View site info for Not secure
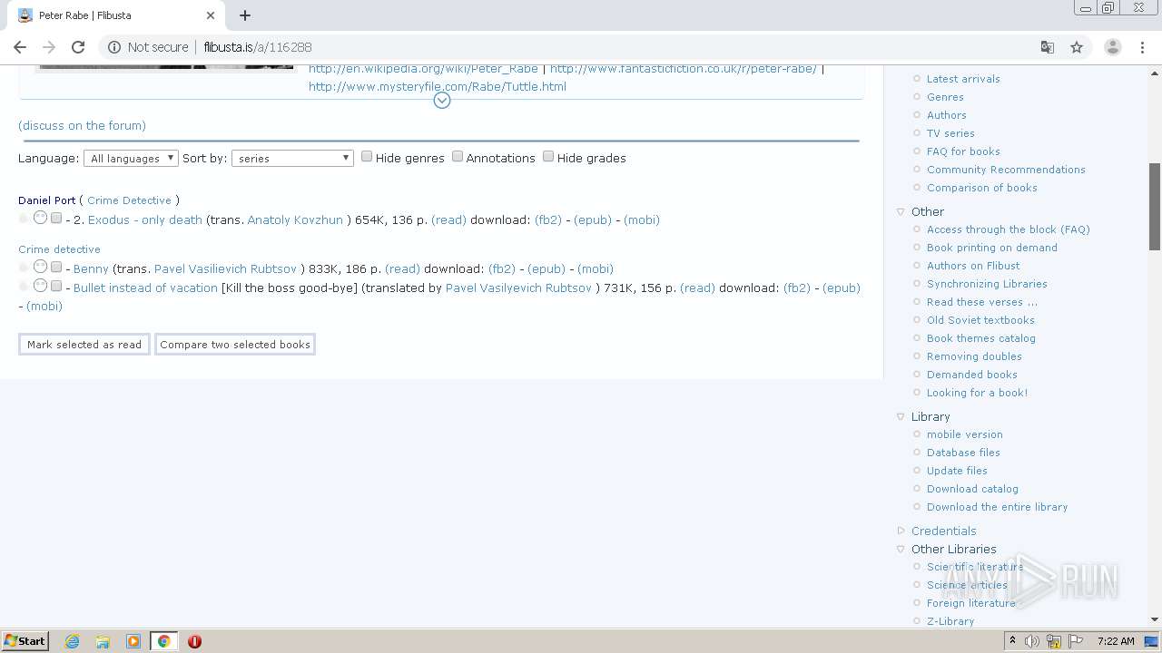 148,47
